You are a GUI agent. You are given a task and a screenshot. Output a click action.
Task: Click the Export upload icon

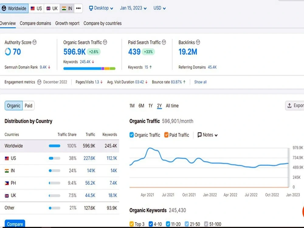[x=289, y=106]
